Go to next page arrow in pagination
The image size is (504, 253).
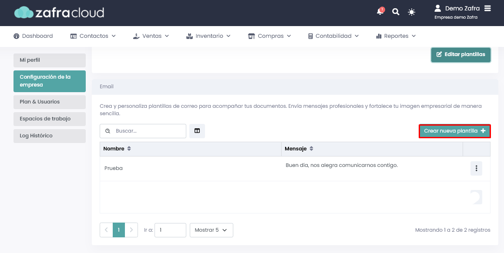(x=131, y=230)
